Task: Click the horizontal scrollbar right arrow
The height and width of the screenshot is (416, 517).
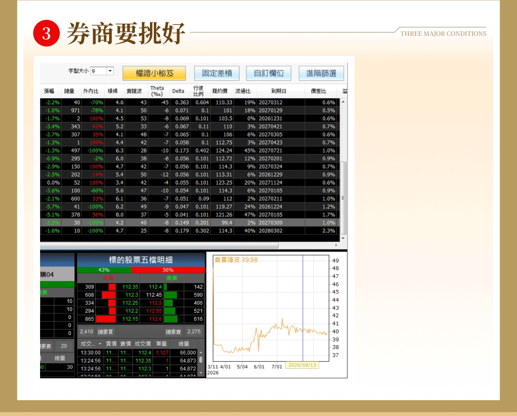Action: point(336,245)
